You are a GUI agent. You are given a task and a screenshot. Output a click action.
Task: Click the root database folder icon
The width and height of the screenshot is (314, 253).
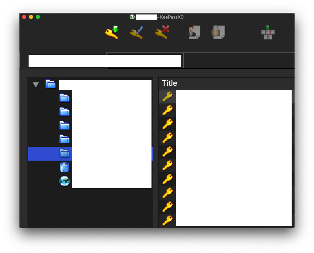click(x=50, y=84)
